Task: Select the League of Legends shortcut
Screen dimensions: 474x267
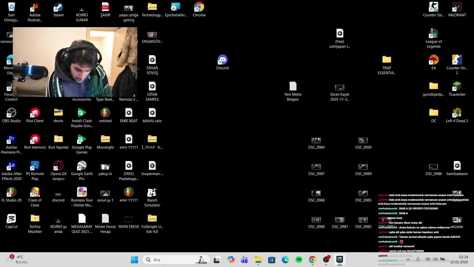Action: point(434,39)
